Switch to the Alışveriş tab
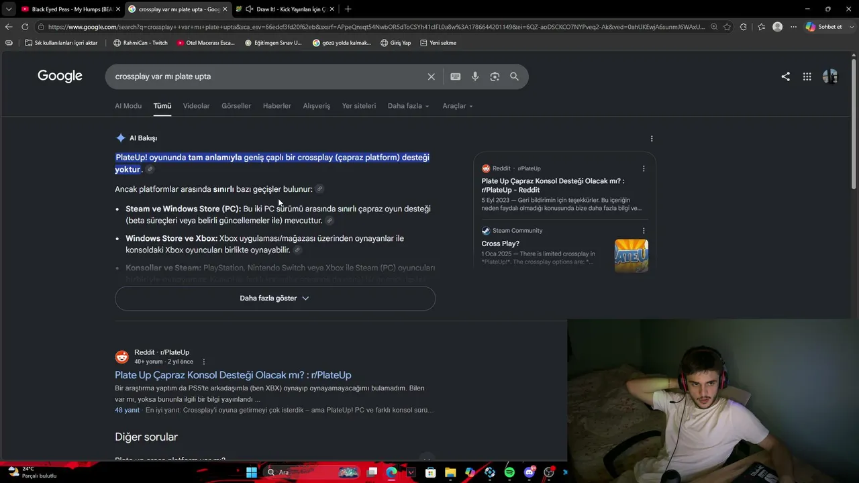This screenshot has width=859, height=483. [x=317, y=106]
